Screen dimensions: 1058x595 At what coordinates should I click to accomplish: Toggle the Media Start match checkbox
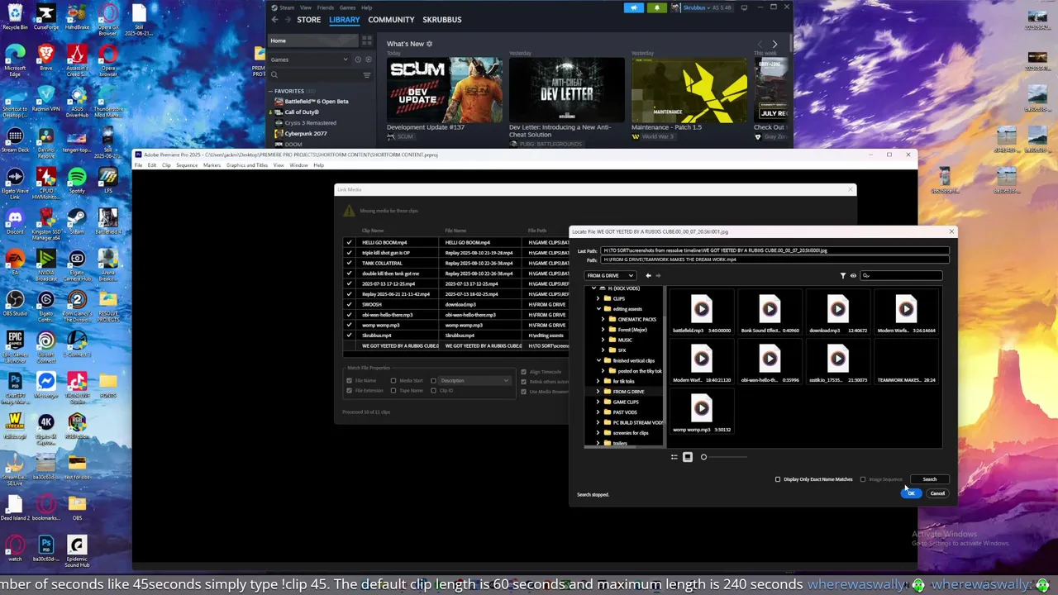pyautogui.click(x=393, y=381)
